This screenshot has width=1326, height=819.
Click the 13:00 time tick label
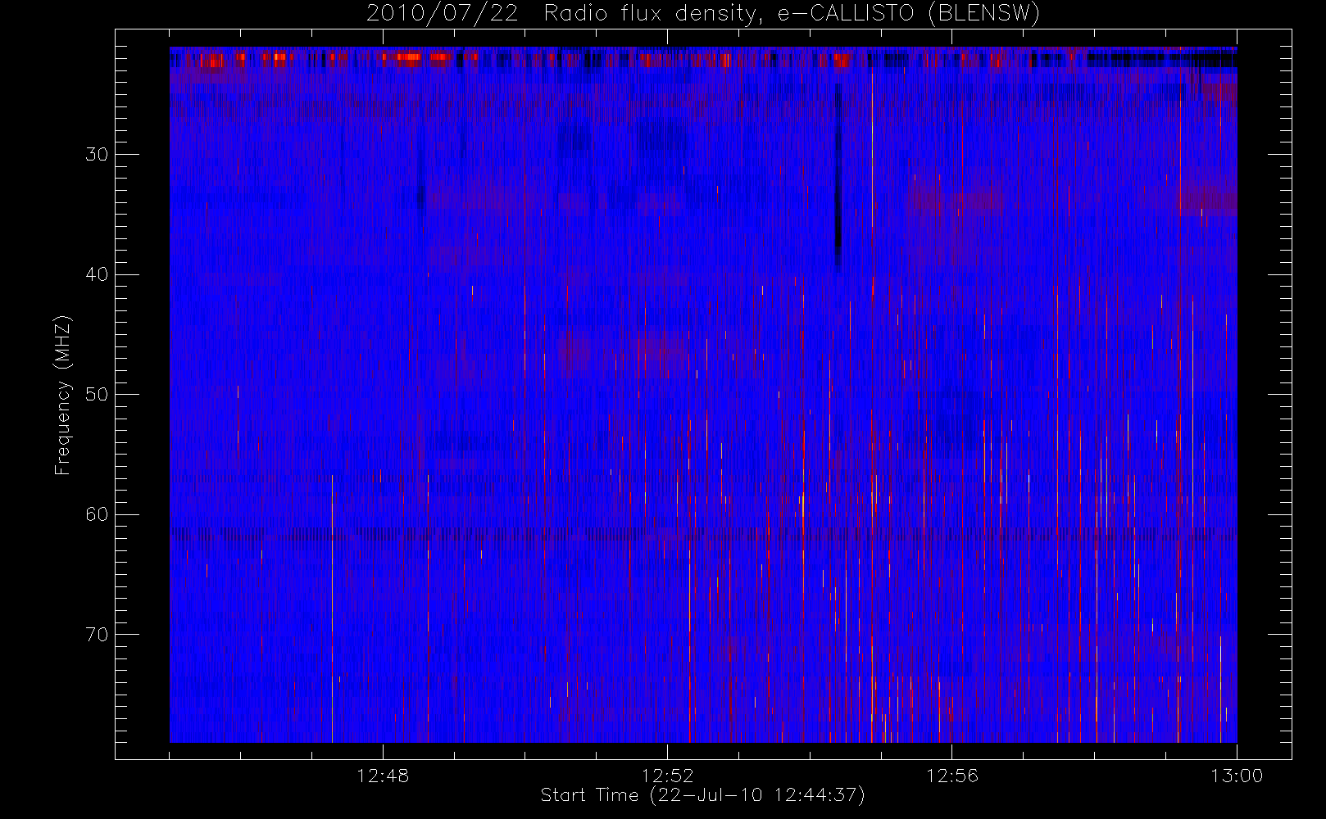tap(1237, 776)
